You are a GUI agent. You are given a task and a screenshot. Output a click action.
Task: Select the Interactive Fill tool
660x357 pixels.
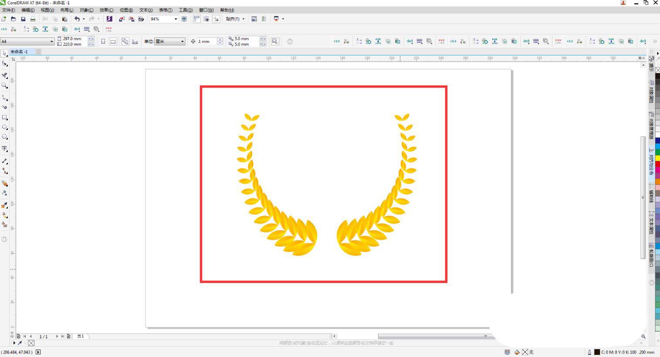point(5,215)
